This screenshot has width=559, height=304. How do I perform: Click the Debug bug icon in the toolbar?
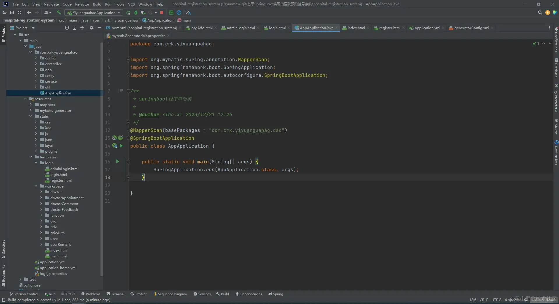136,13
